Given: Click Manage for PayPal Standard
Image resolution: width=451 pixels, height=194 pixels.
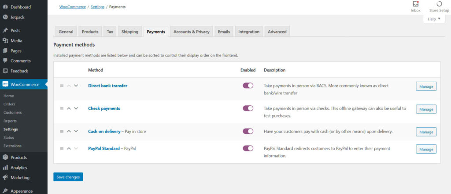Looking at the screenshot, I should click(x=426, y=149).
